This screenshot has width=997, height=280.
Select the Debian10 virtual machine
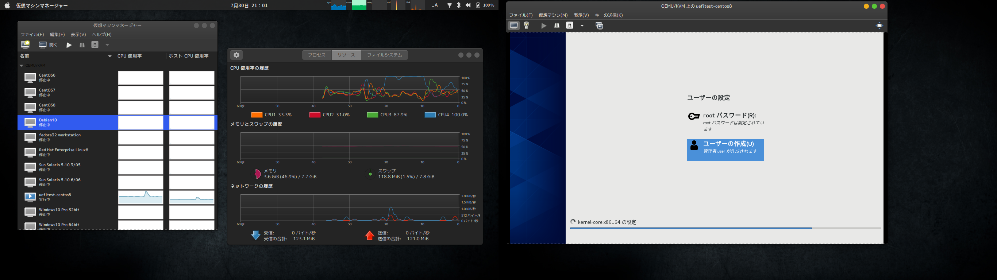click(x=117, y=122)
